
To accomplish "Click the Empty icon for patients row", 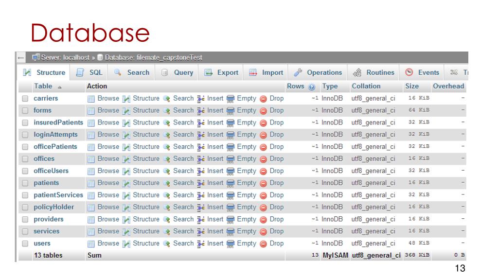I will pyautogui.click(x=231, y=183).
